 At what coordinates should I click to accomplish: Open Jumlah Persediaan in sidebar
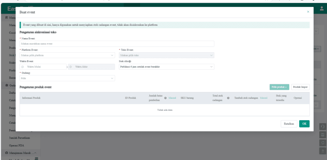click(x=19, y=138)
